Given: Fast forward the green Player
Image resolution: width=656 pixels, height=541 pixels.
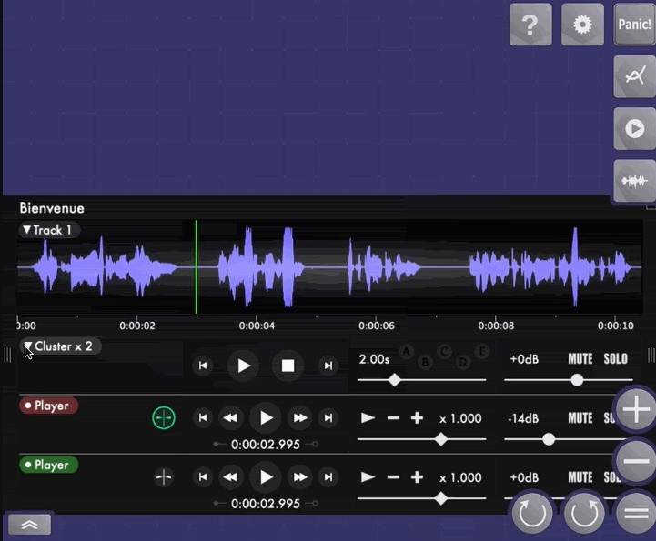Looking at the screenshot, I should click(300, 477).
